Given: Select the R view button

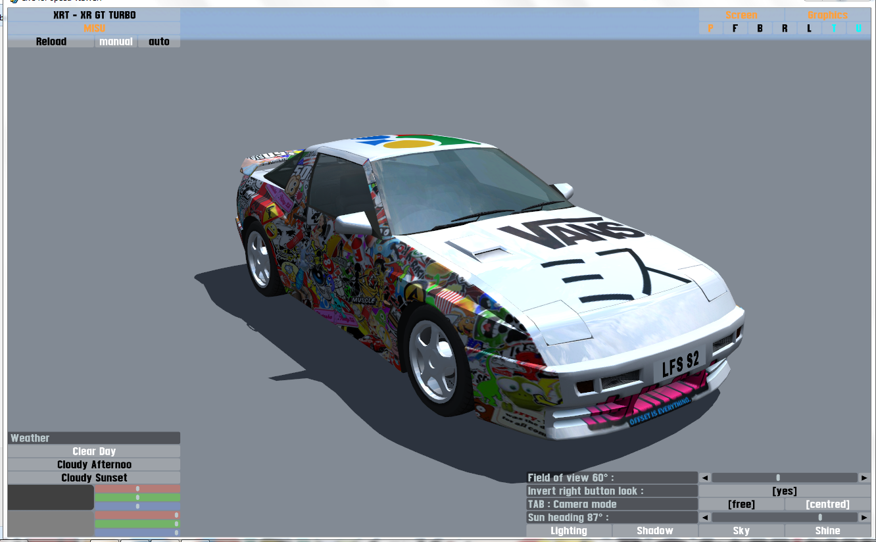Looking at the screenshot, I should (x=785, y=28).
